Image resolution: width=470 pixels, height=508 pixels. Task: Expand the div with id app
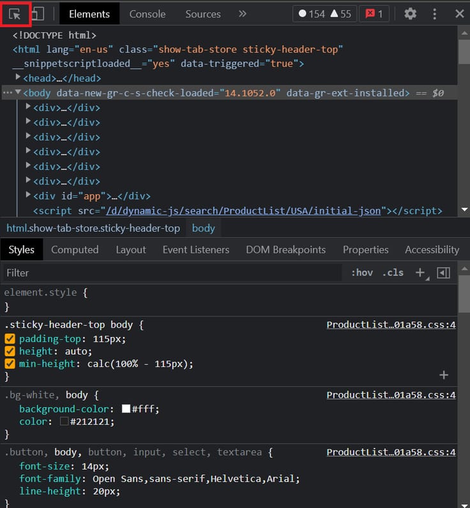pos(28,195)
